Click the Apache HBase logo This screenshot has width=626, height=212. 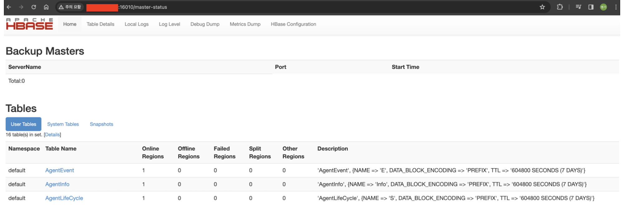coord(30,24)
